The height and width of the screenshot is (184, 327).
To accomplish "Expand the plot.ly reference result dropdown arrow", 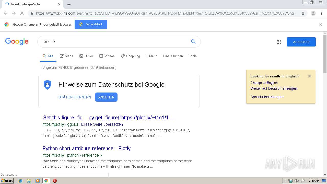I will [x=101, y=155].
